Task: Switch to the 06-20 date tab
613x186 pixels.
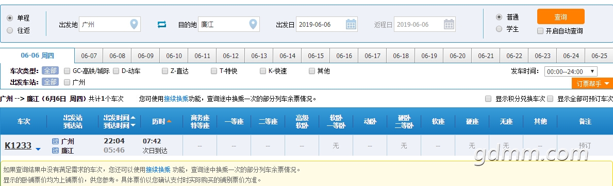Action: (457, 56)
